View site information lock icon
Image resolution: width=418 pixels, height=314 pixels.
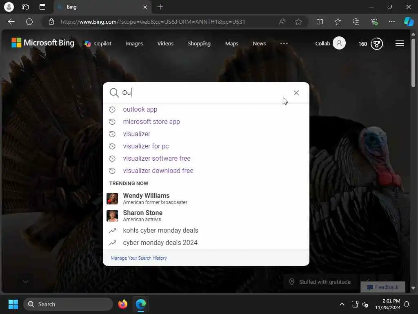(51, 22)
